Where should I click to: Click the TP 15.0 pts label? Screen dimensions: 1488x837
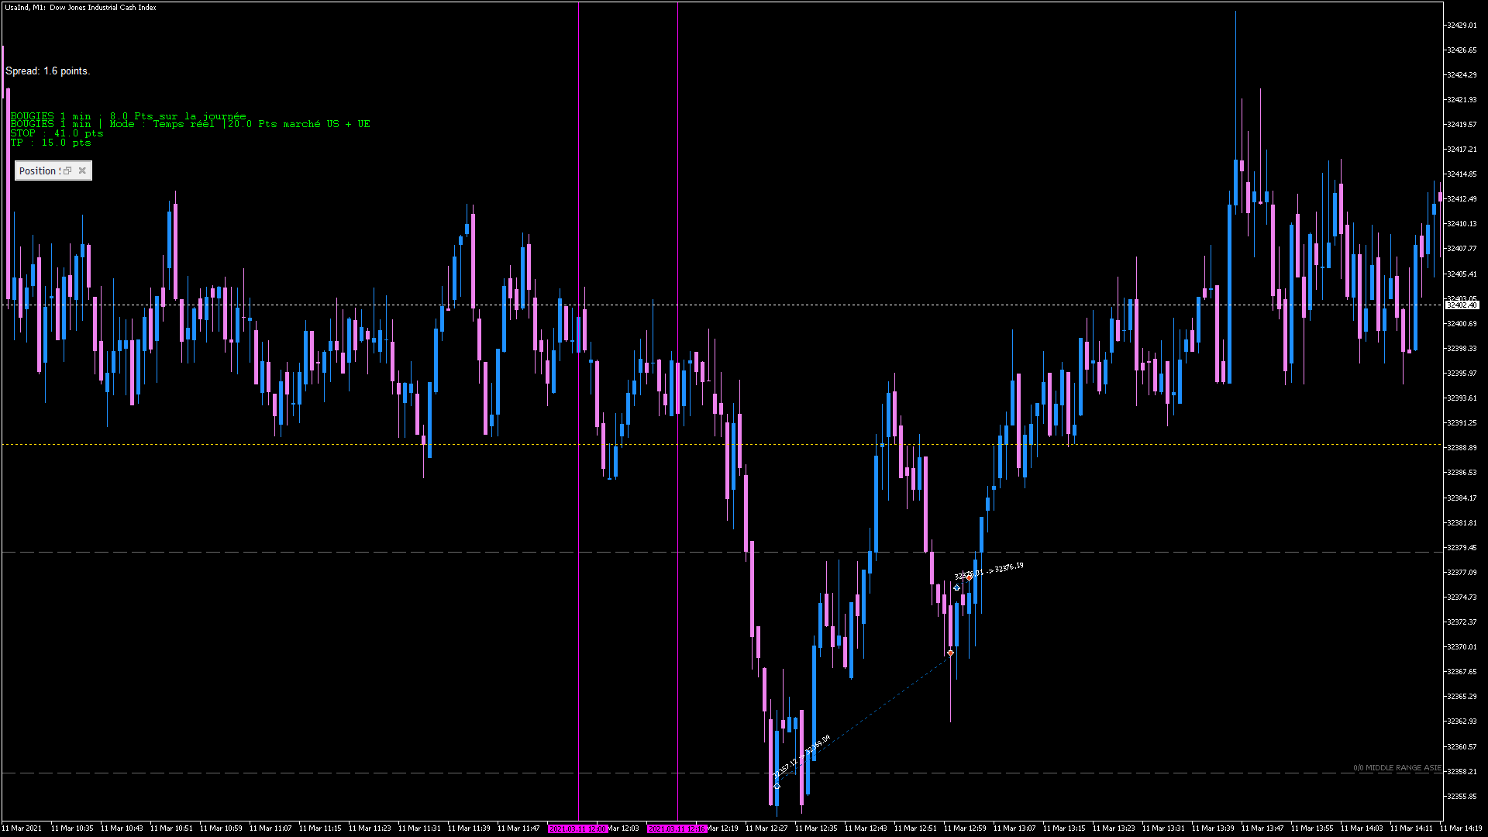click(x=50, y=143)
